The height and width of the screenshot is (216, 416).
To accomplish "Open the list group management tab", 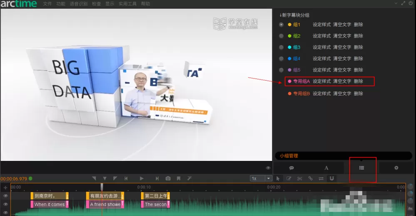I will 361,168.
